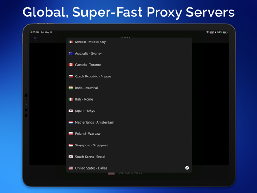Pick Czech Republic - Prague server
257x193 pixels.
point(129,76)
